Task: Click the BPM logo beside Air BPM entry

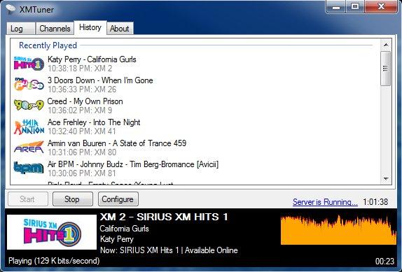Action: [29, 168]
